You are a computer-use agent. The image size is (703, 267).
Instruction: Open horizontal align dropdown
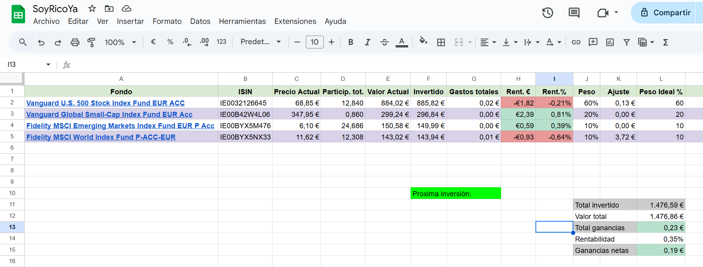488,42
